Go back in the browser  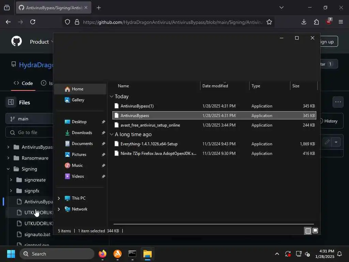[x=8, y=22]
